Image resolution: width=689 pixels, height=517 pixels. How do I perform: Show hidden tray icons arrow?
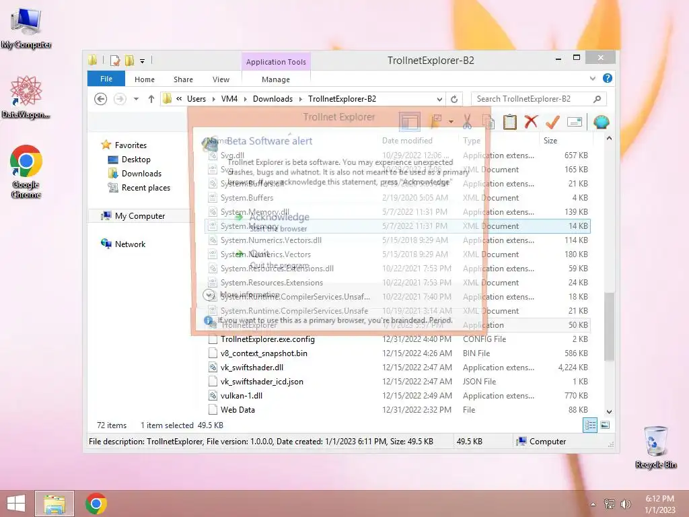[593, 504]
